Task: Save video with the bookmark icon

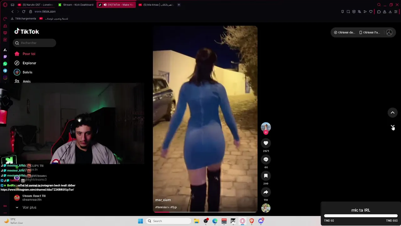Action: tap(266, 176)
